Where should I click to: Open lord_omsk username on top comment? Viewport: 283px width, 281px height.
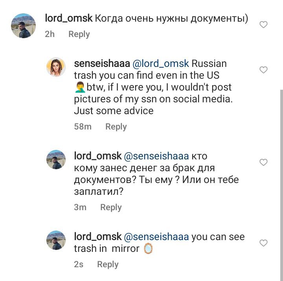tap(69, 18)
